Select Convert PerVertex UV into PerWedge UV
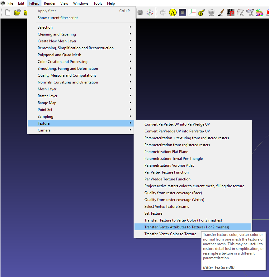The height and width of the screenshot is (277, 269). [193, 124]
